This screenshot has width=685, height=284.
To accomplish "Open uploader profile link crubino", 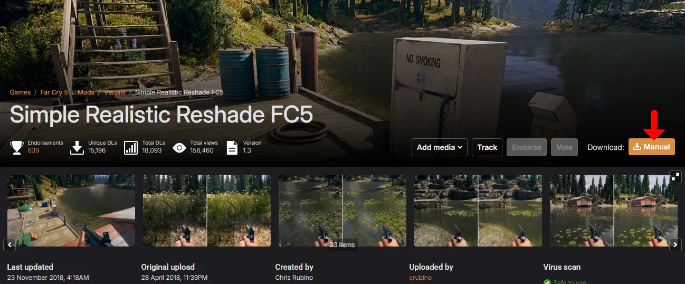I will (x=421, y=278).
